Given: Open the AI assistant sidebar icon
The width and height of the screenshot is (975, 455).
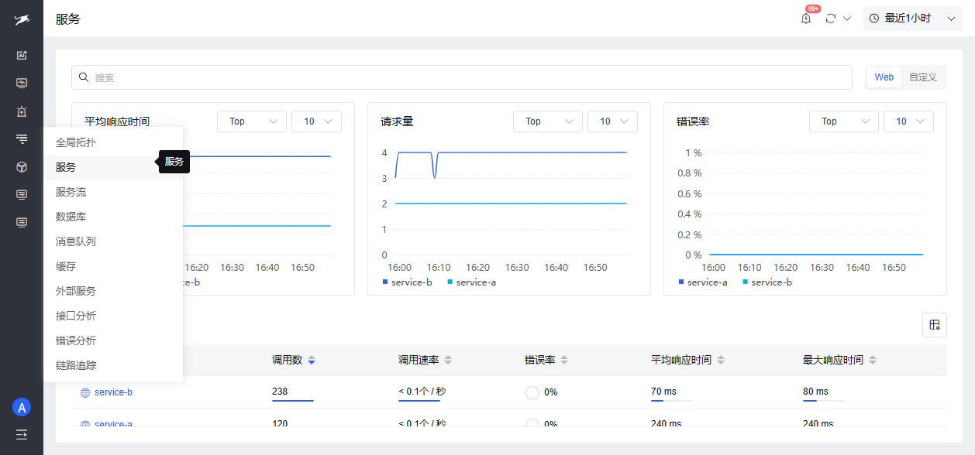Looking at the screenshot, I should tap(22, 55).
